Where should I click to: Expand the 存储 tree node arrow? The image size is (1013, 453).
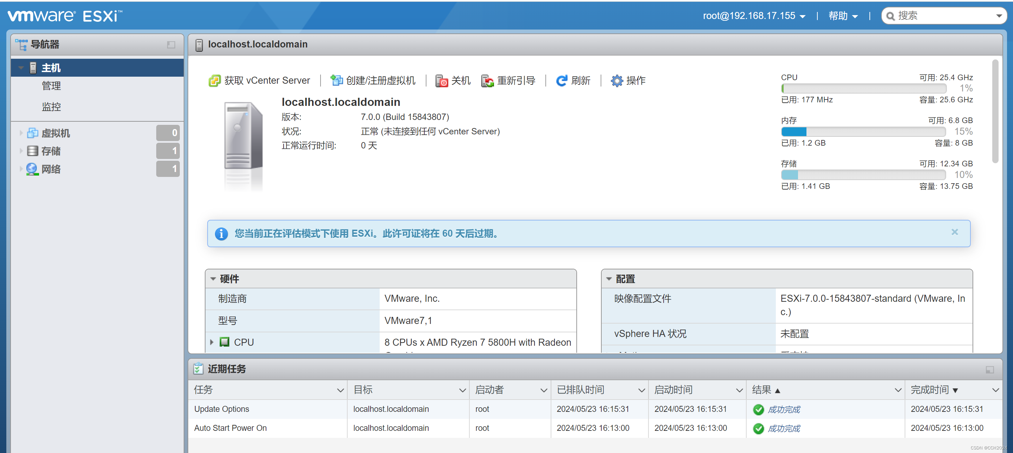21,151
